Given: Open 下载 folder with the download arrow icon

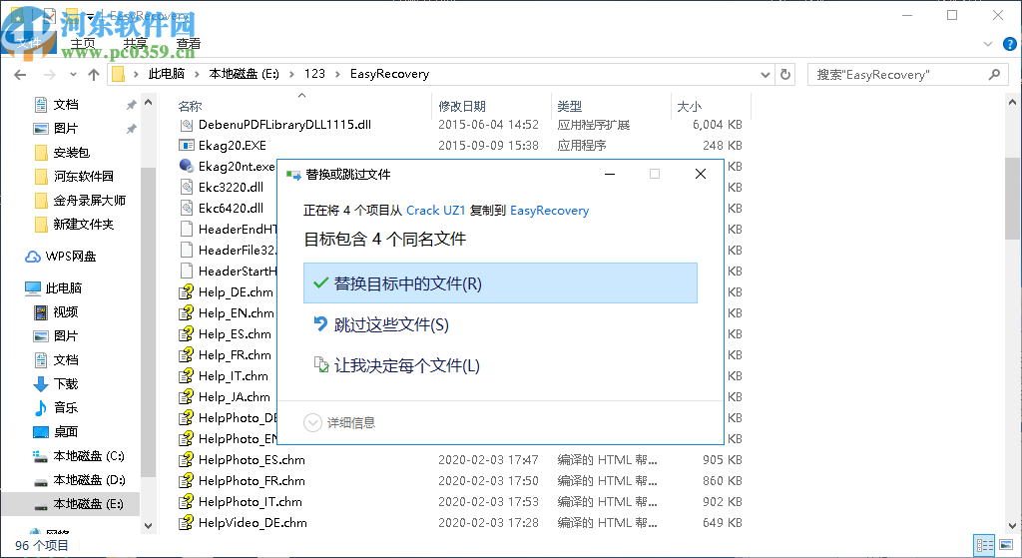Looking at the screenshot, I should point(40,384).
